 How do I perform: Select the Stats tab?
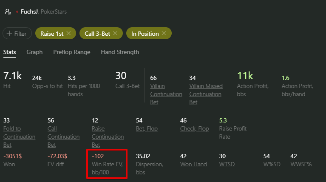(10, 52)
